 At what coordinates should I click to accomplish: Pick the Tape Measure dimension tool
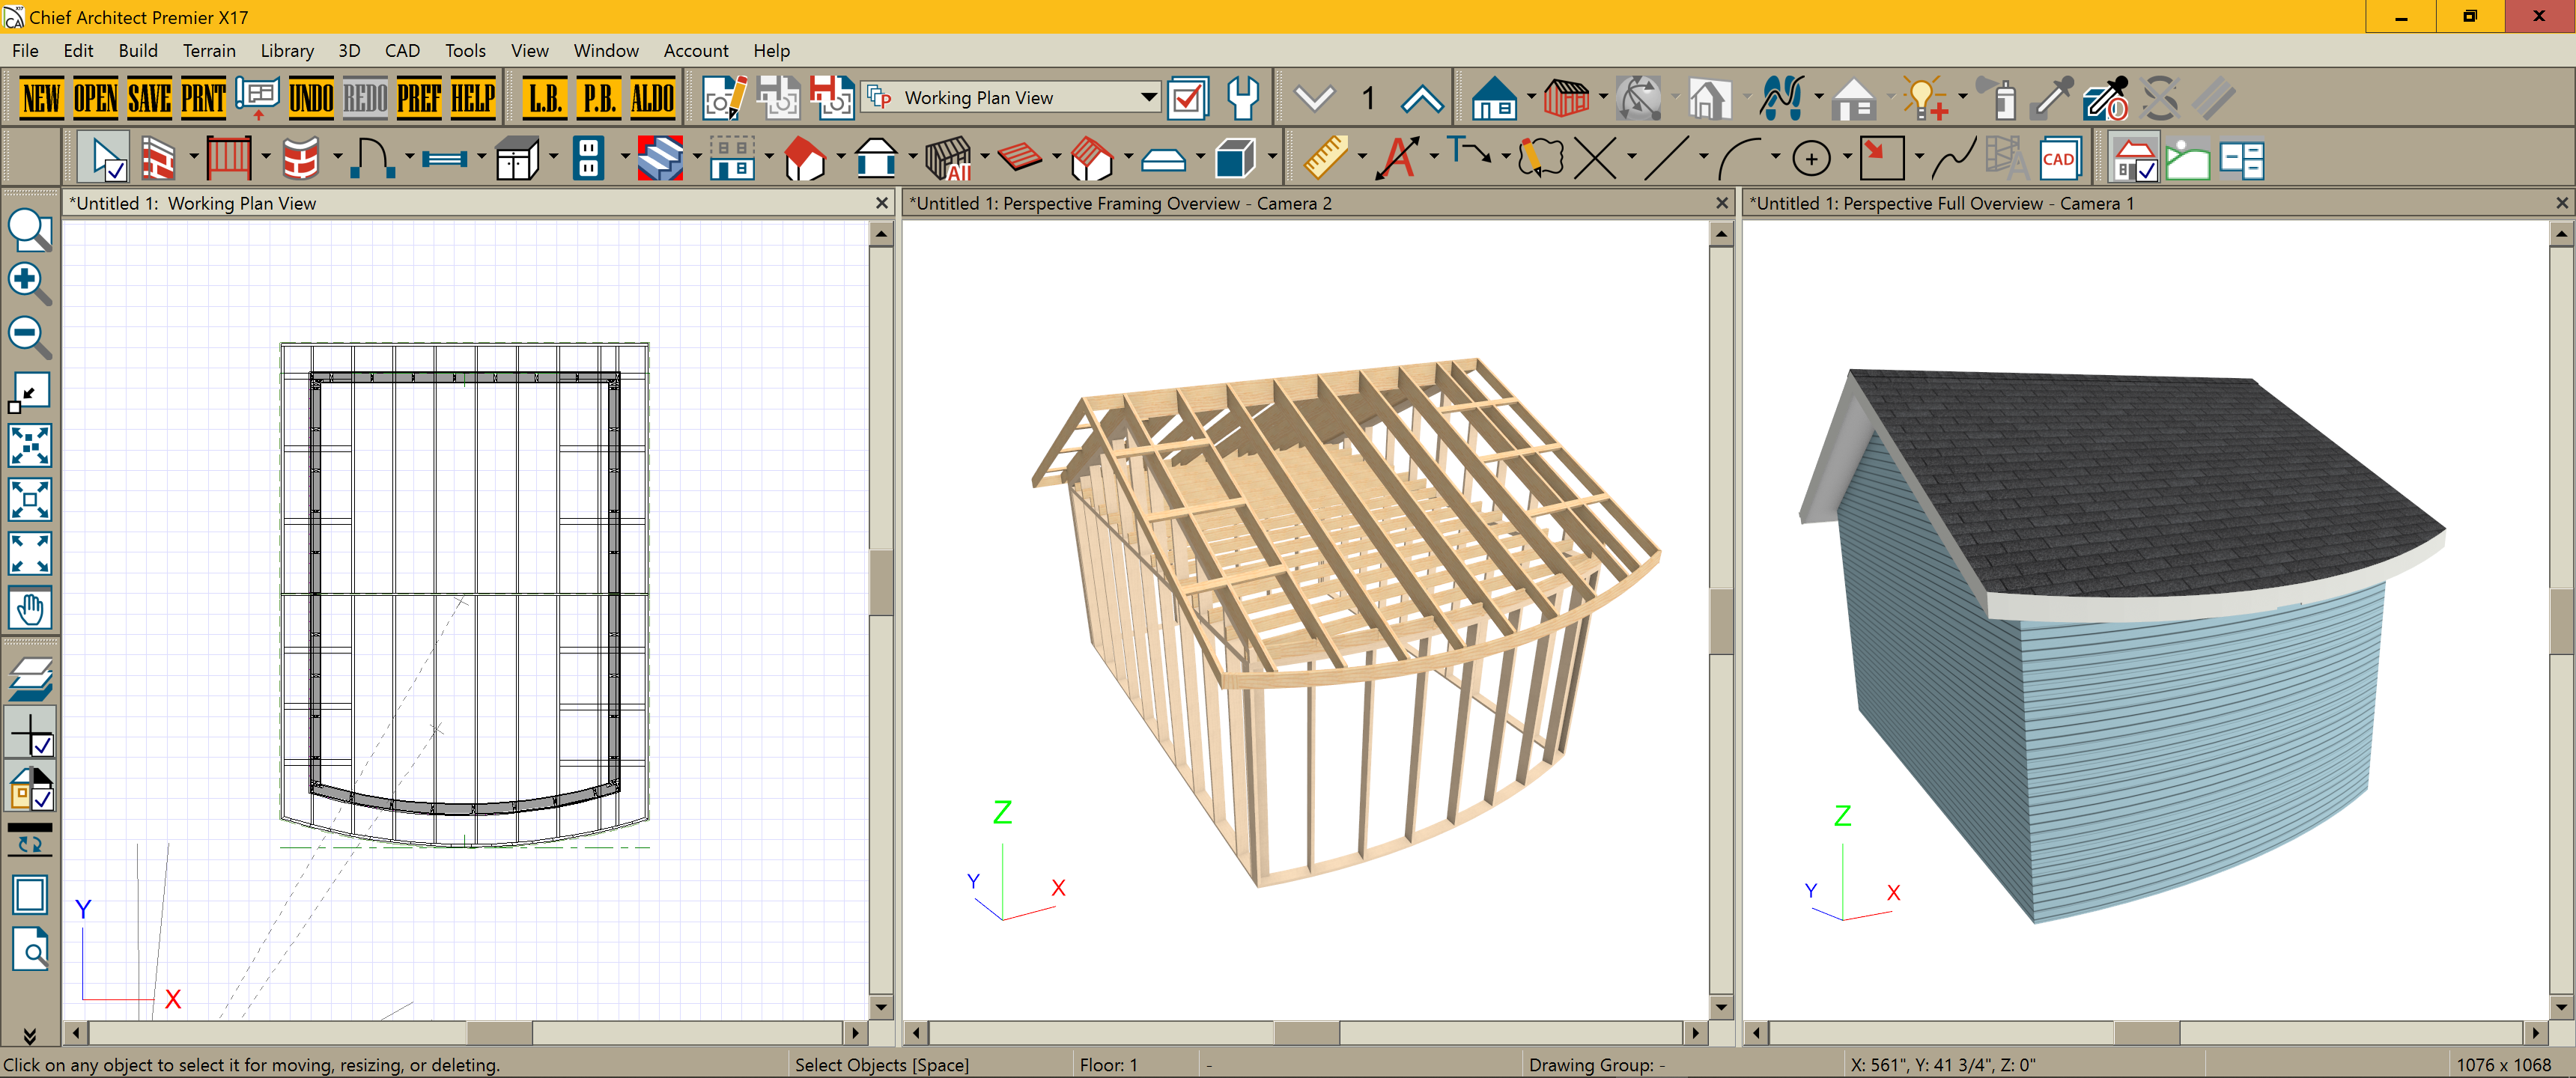coord(1326,159)
